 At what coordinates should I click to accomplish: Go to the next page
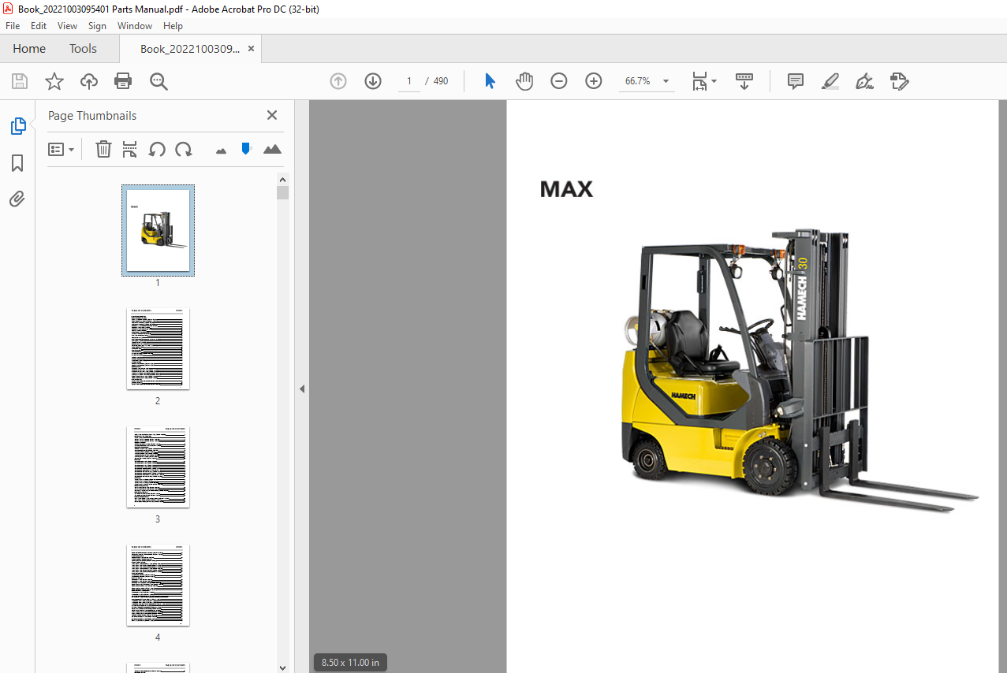click(373, 81)
